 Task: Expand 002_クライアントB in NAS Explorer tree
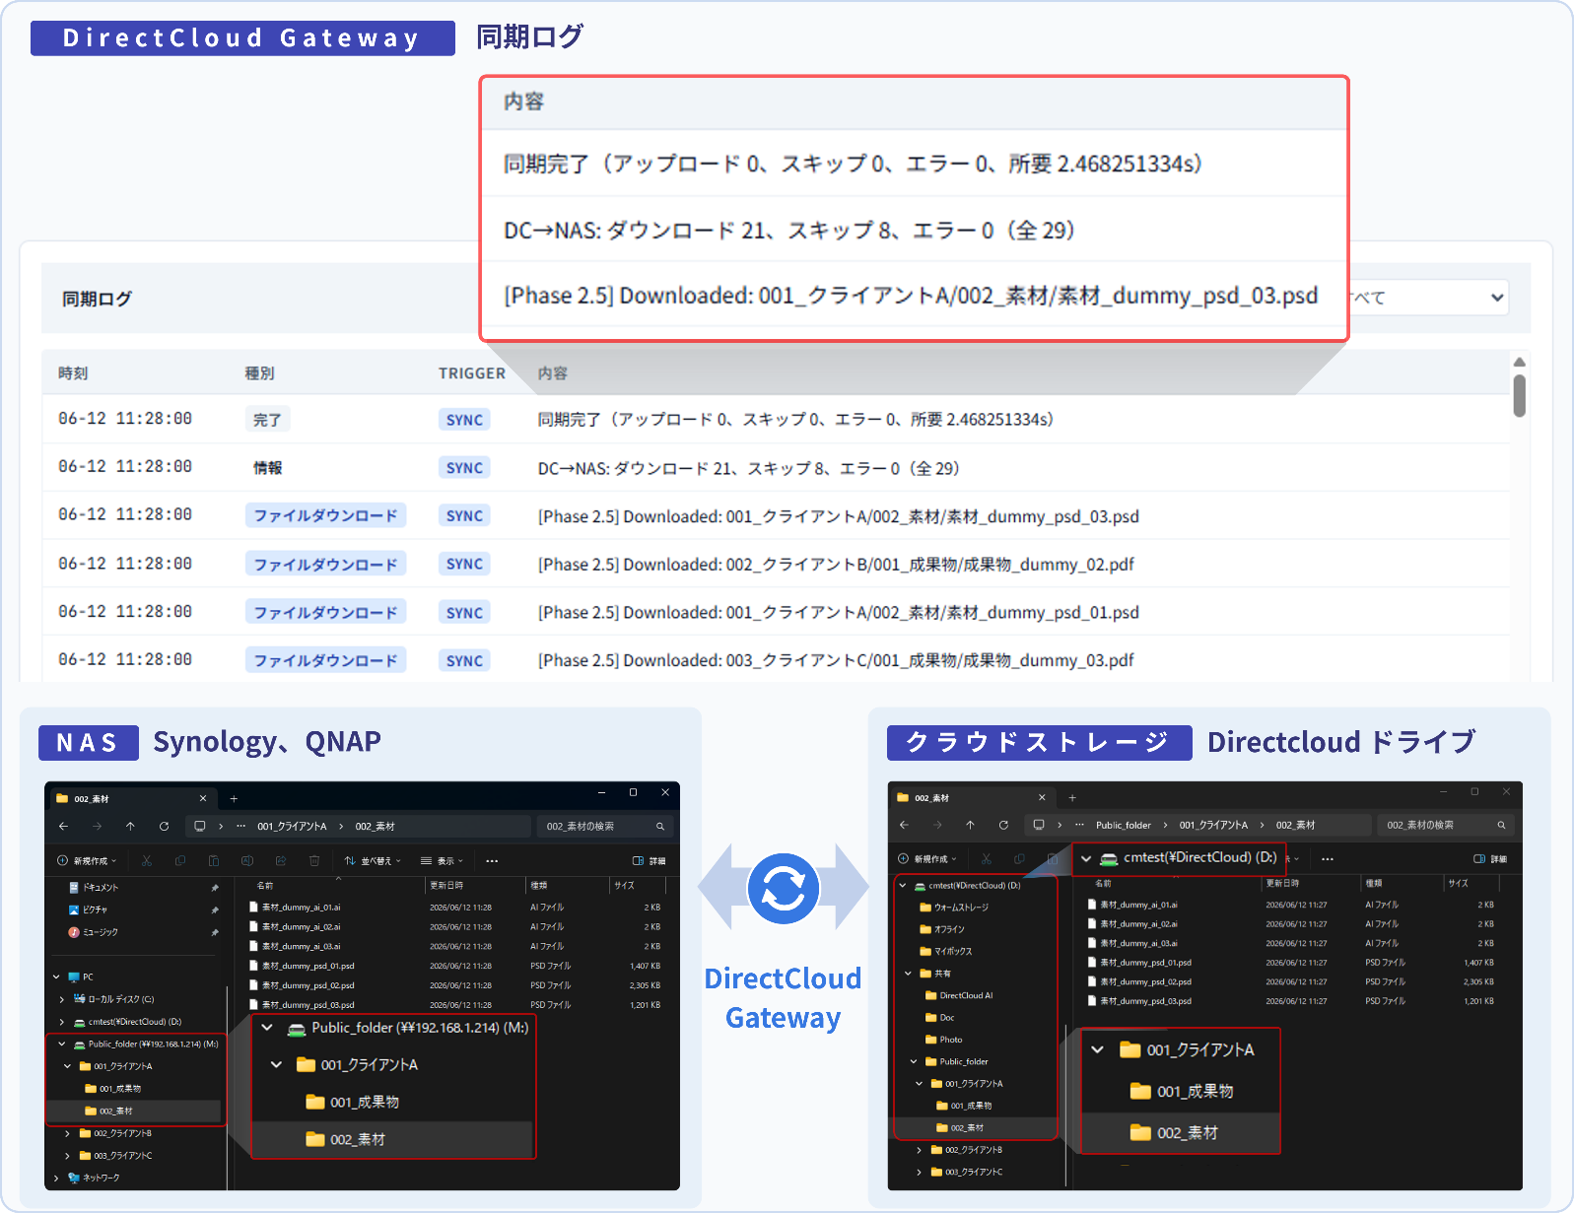coord(68,1133)
